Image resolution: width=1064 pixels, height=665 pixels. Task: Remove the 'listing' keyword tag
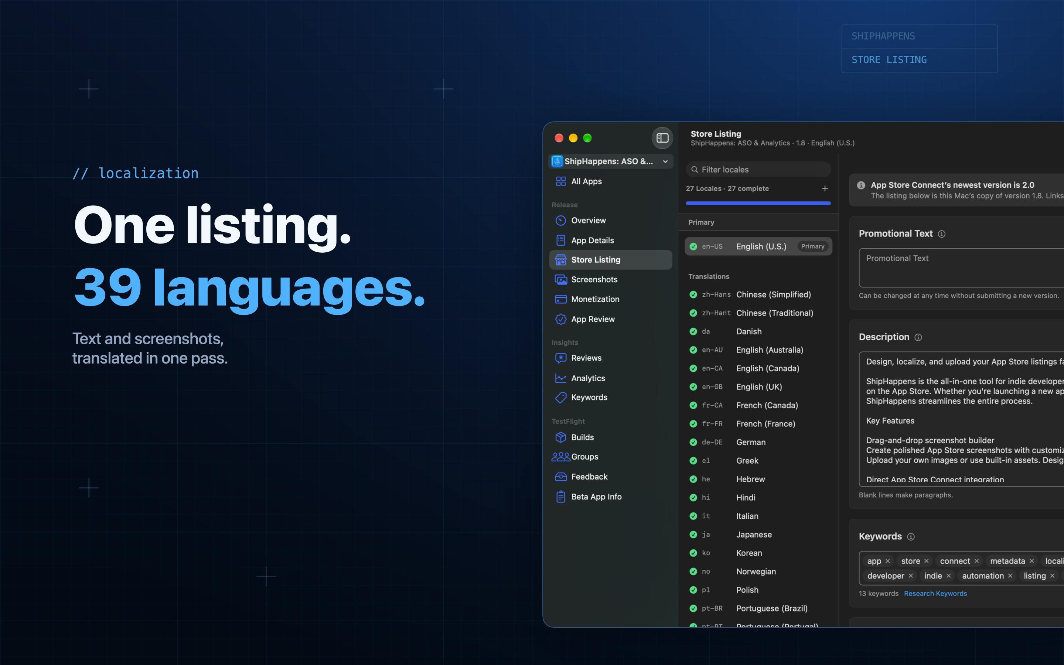(1052, 576)
